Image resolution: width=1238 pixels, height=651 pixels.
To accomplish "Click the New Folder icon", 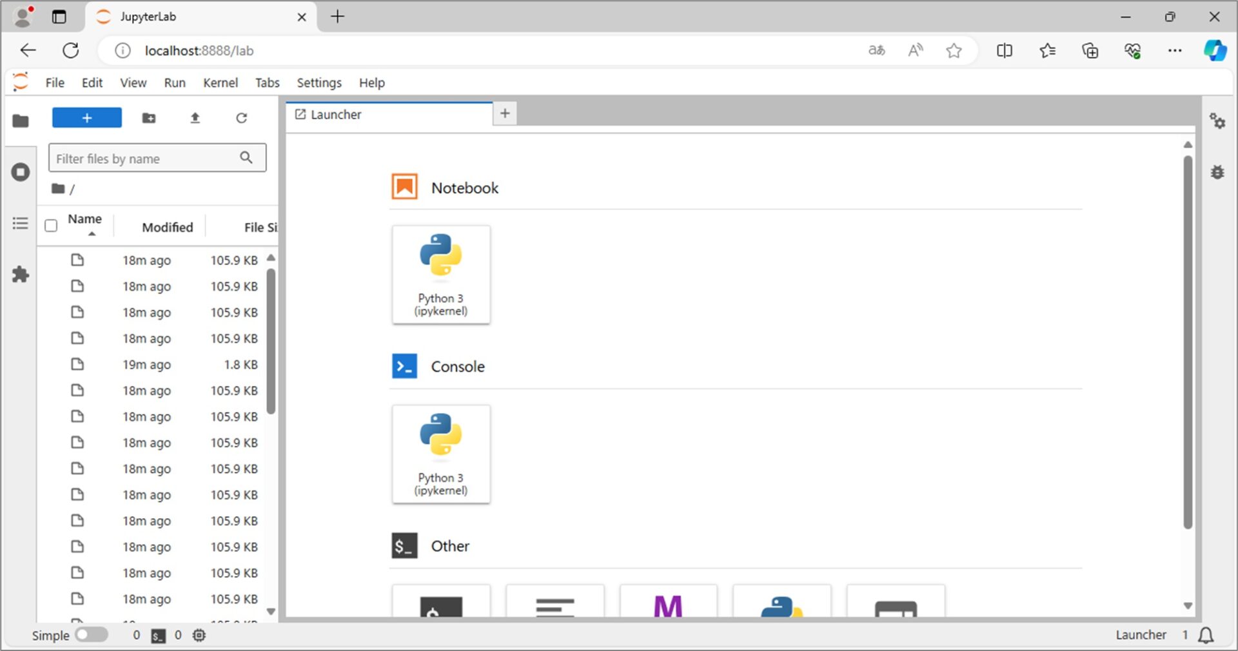I will [149, 118].
